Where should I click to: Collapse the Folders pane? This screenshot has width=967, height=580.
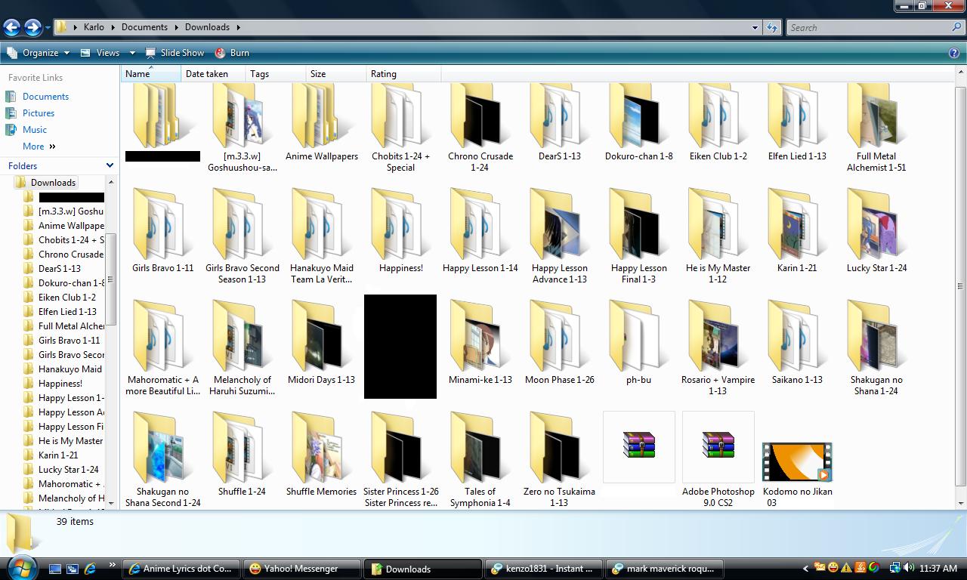110,165
